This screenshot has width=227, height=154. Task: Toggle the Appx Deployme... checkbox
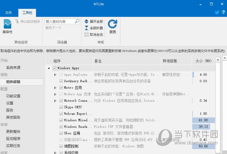click(x=61, y=75)
